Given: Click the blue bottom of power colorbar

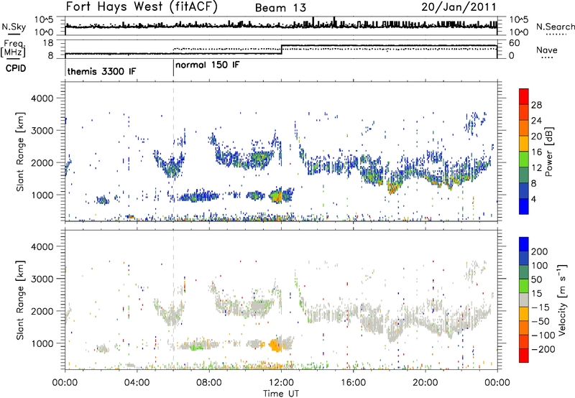Looking at the screenshot, I should click(524, 206).
